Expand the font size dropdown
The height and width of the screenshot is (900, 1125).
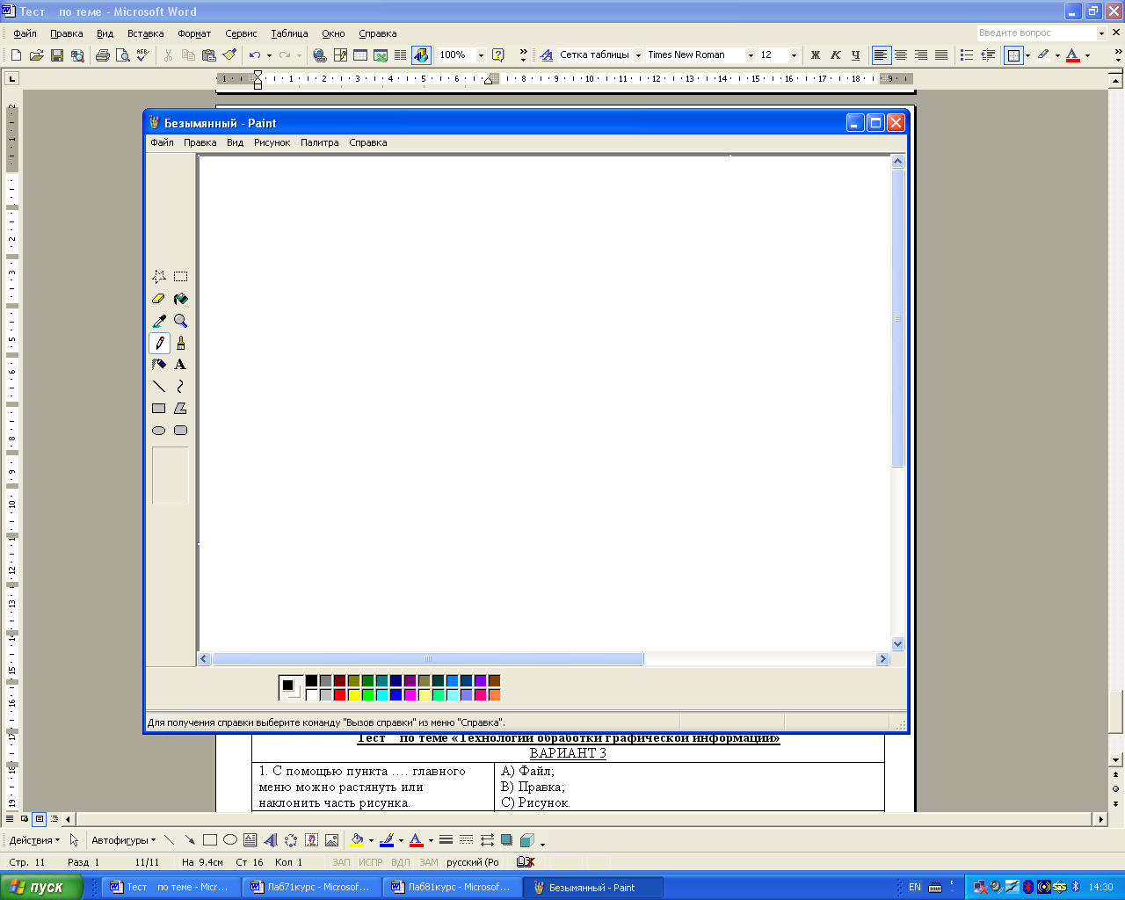794,55
